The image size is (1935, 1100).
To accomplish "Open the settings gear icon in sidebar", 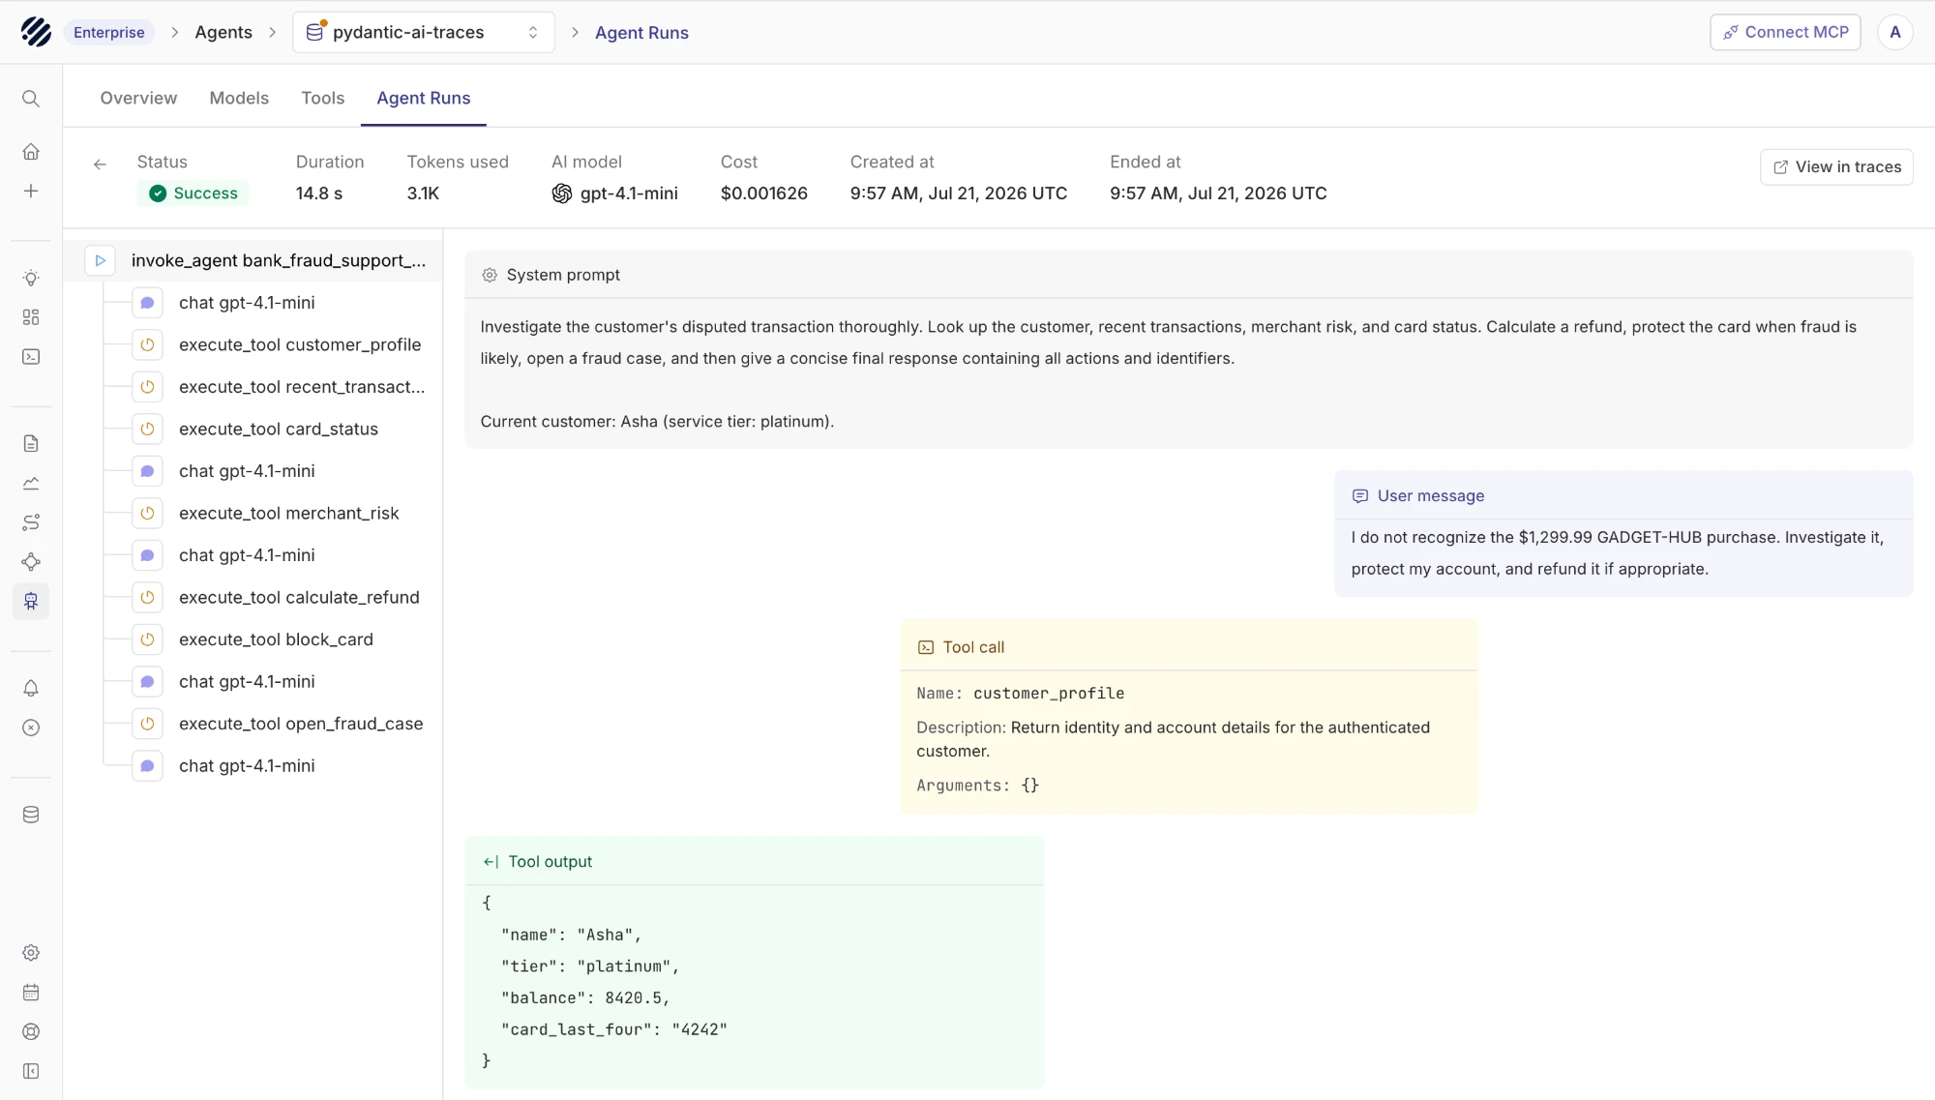I will [31, 953].
